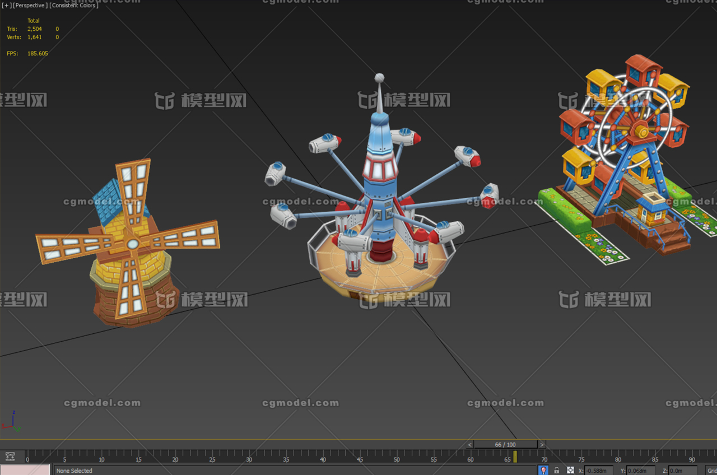Toggle the Isolate Selection lightbulb icon
The image size is (717, 475).
tap(543, 470)
